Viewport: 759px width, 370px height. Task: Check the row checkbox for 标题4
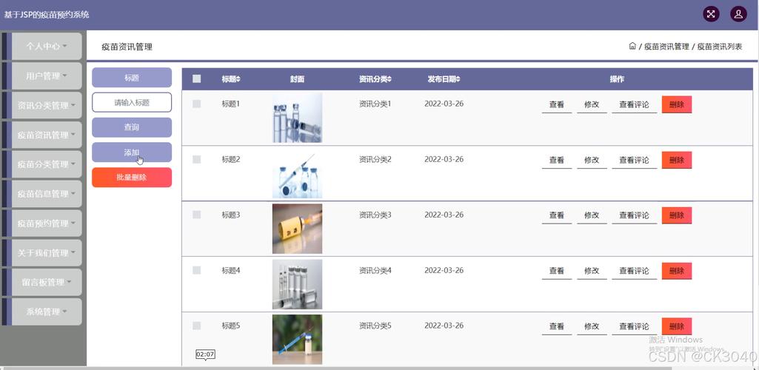196,270
